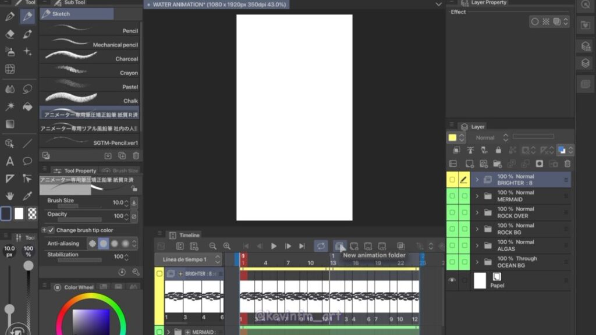The width and height of the screenshot is (596, 335).
Task: Select the Gradient tool
Action: click(x=10, y=124)
